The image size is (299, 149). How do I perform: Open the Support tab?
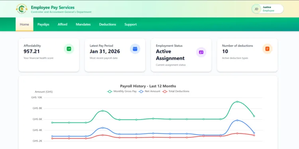pyautogui.click(x=131, y=24)
